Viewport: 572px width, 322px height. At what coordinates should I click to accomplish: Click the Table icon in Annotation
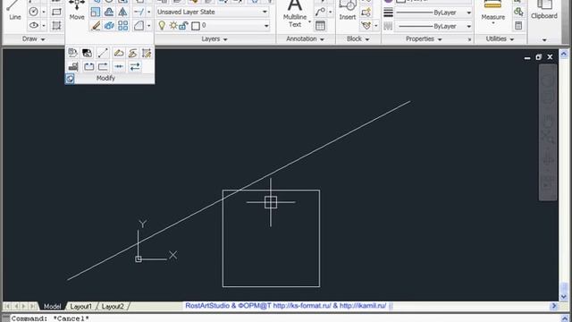coord(320,26)
